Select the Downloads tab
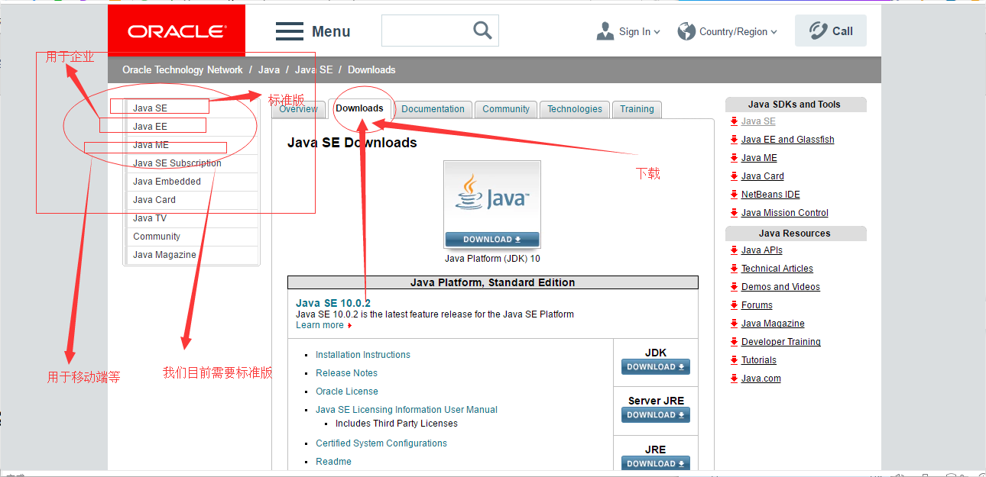Viewport: 986px width, 477px height. coord(359,108)
